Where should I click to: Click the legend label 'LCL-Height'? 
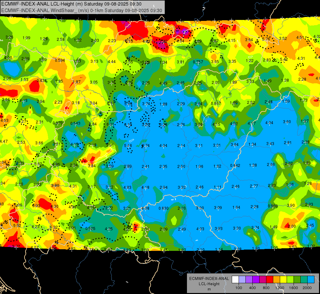209,284
